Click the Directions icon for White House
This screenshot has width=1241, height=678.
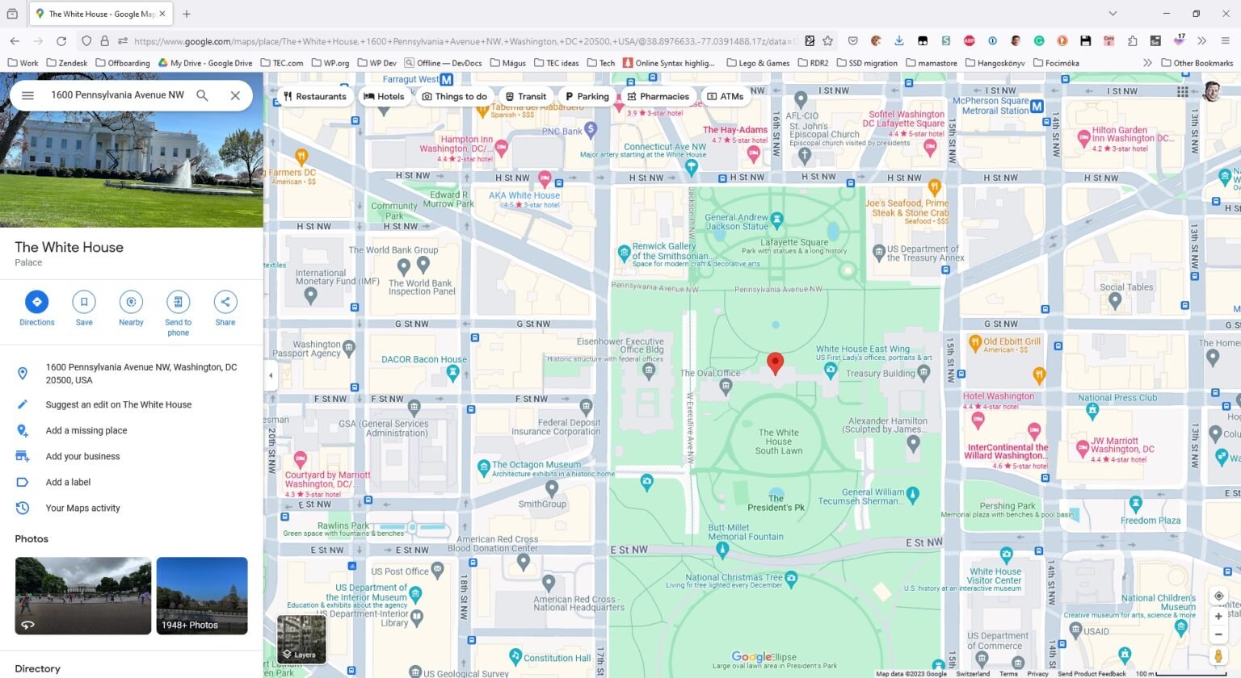[36, 302]
